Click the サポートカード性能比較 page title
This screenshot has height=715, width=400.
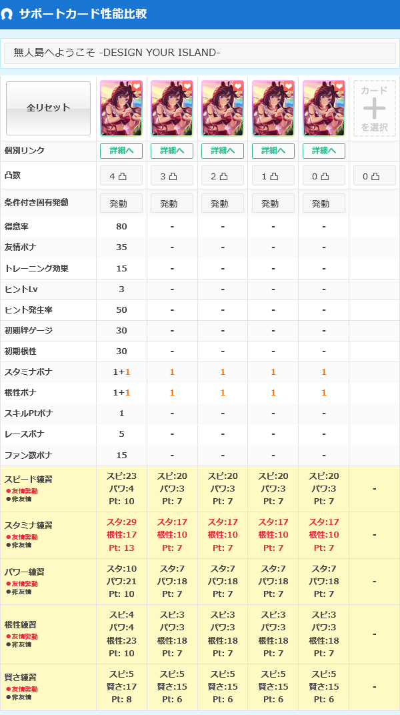point(83,14)
